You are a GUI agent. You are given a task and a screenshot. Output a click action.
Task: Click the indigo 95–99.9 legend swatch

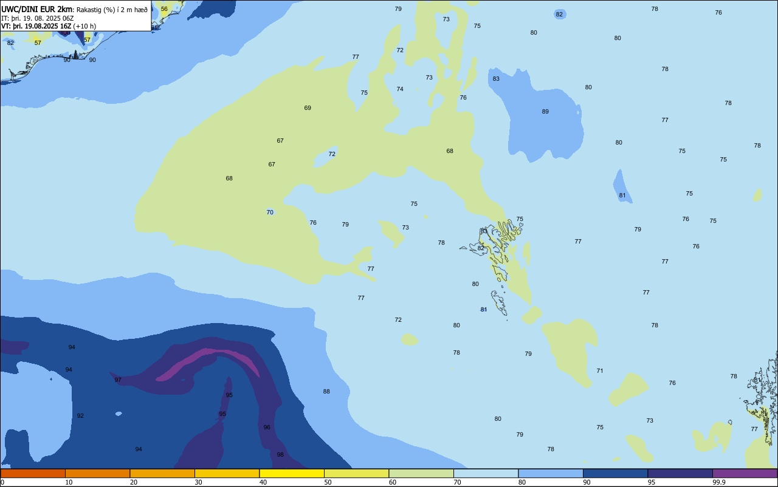680,474
